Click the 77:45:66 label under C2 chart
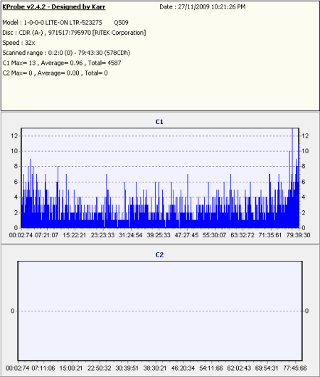Screen dimensions: 320x377 tap(295, 368)
